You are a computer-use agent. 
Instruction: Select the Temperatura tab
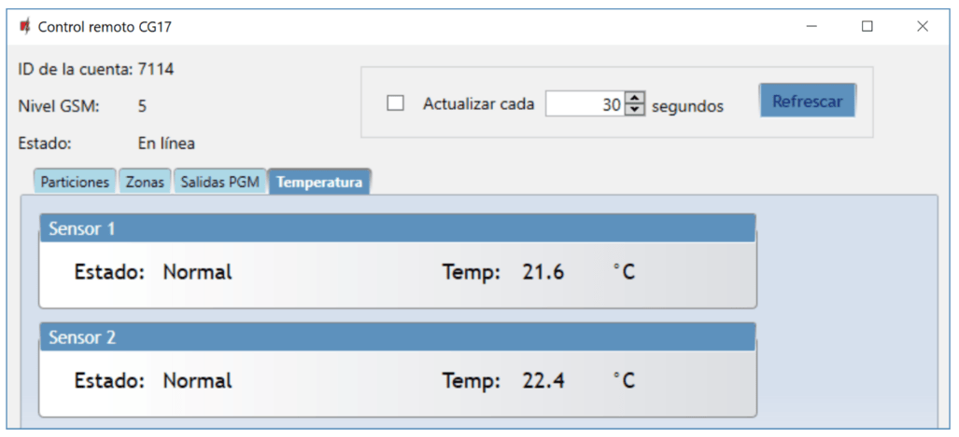[319, 182]
